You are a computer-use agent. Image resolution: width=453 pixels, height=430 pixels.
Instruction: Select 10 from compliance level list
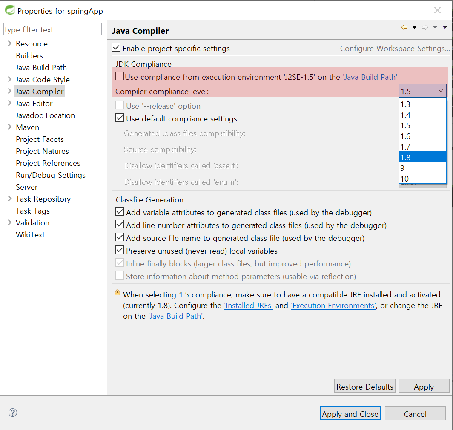(x=423, y=179)
